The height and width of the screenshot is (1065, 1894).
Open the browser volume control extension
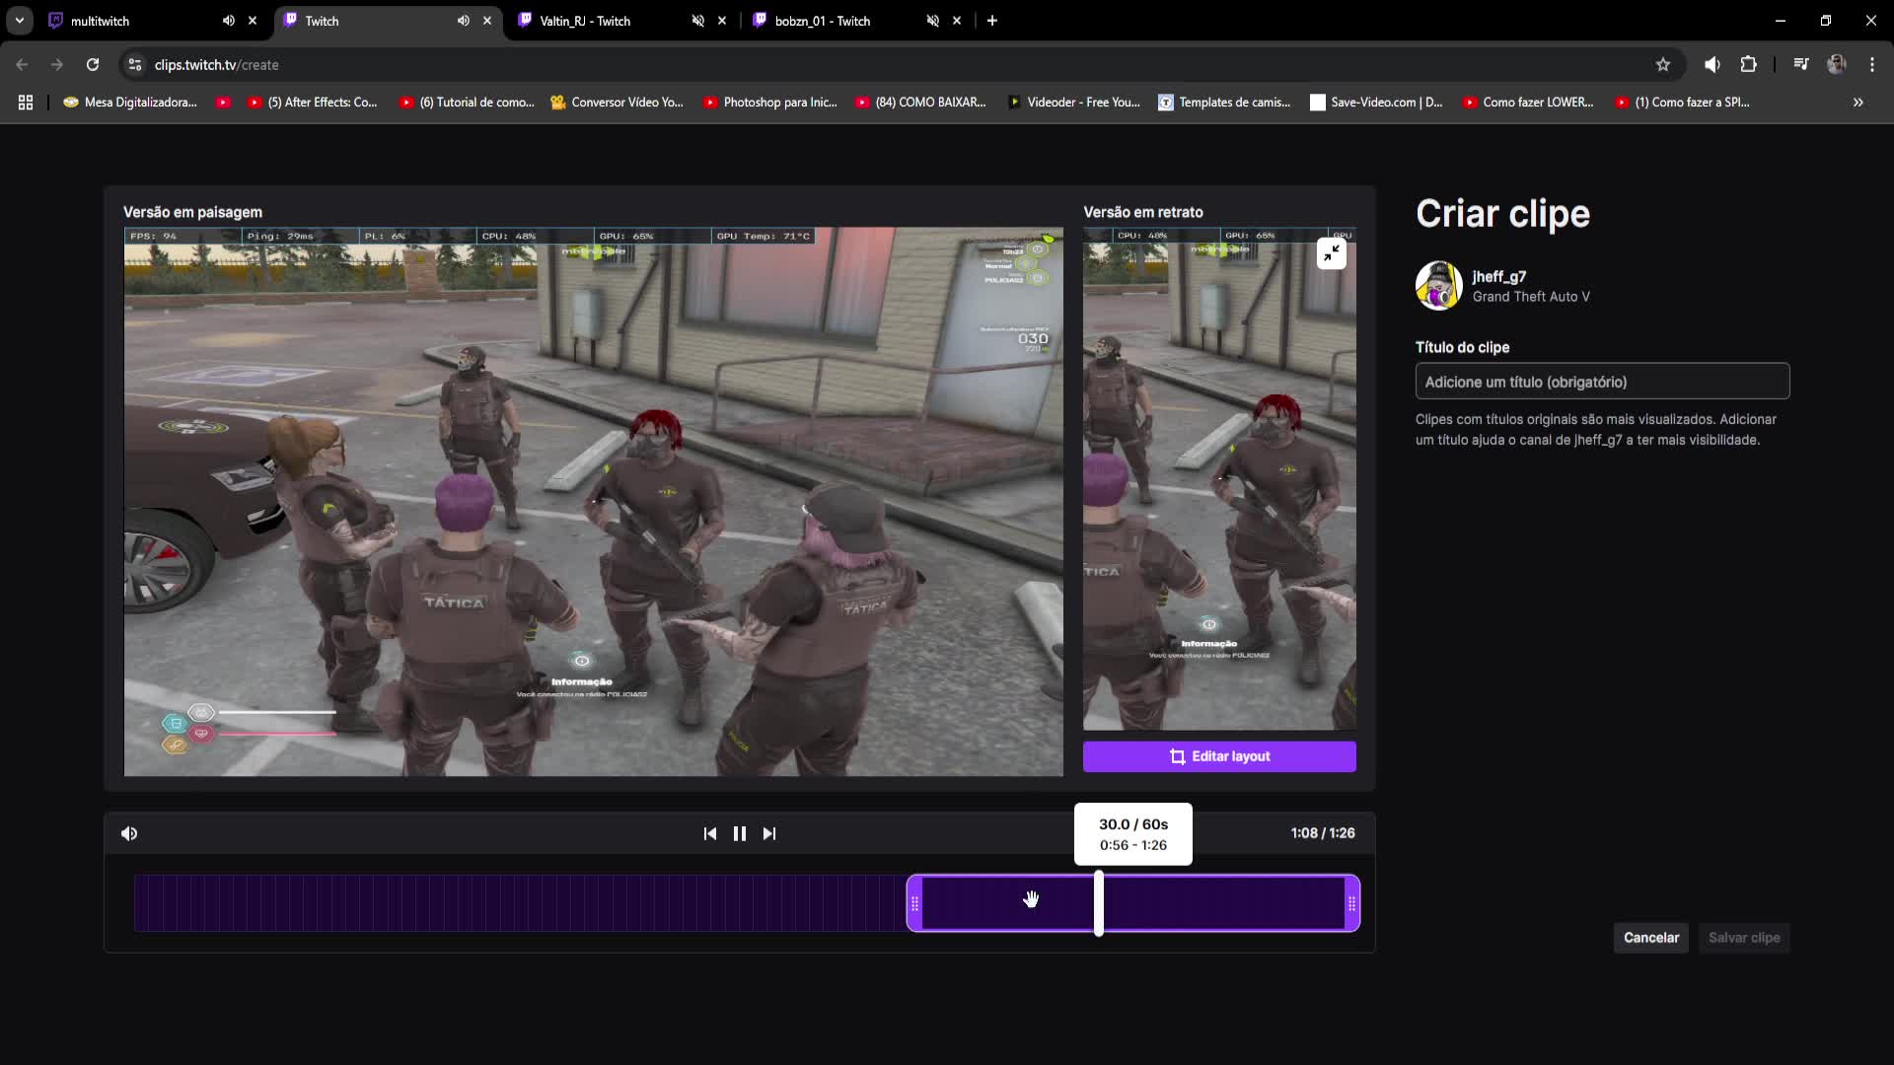pos(1712,65)
